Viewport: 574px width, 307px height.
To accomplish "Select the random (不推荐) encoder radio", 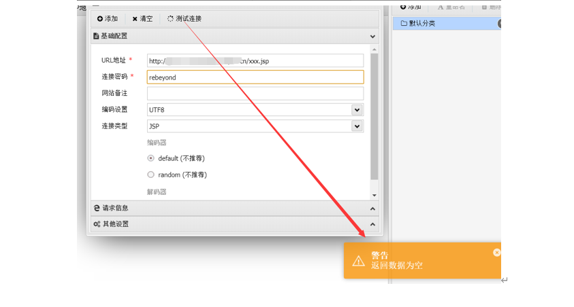I will tap(151, 175).
